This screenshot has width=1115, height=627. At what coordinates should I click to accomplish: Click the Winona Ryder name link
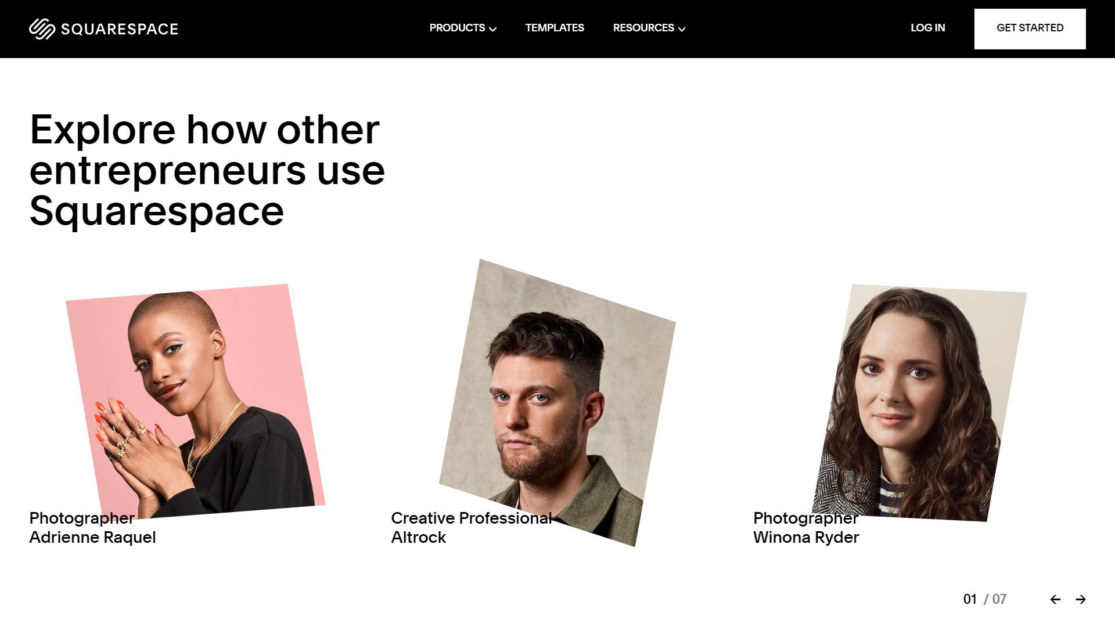pyautogui.click(x=806, y=537)
